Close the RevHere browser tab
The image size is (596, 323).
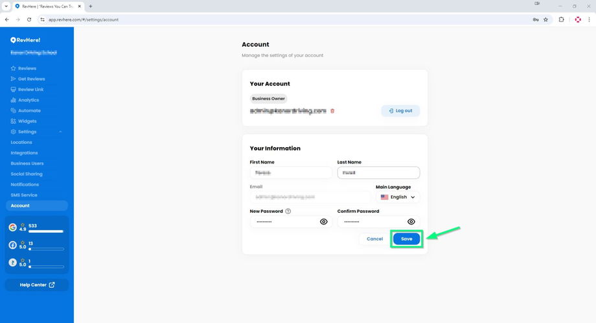[80, 6]
